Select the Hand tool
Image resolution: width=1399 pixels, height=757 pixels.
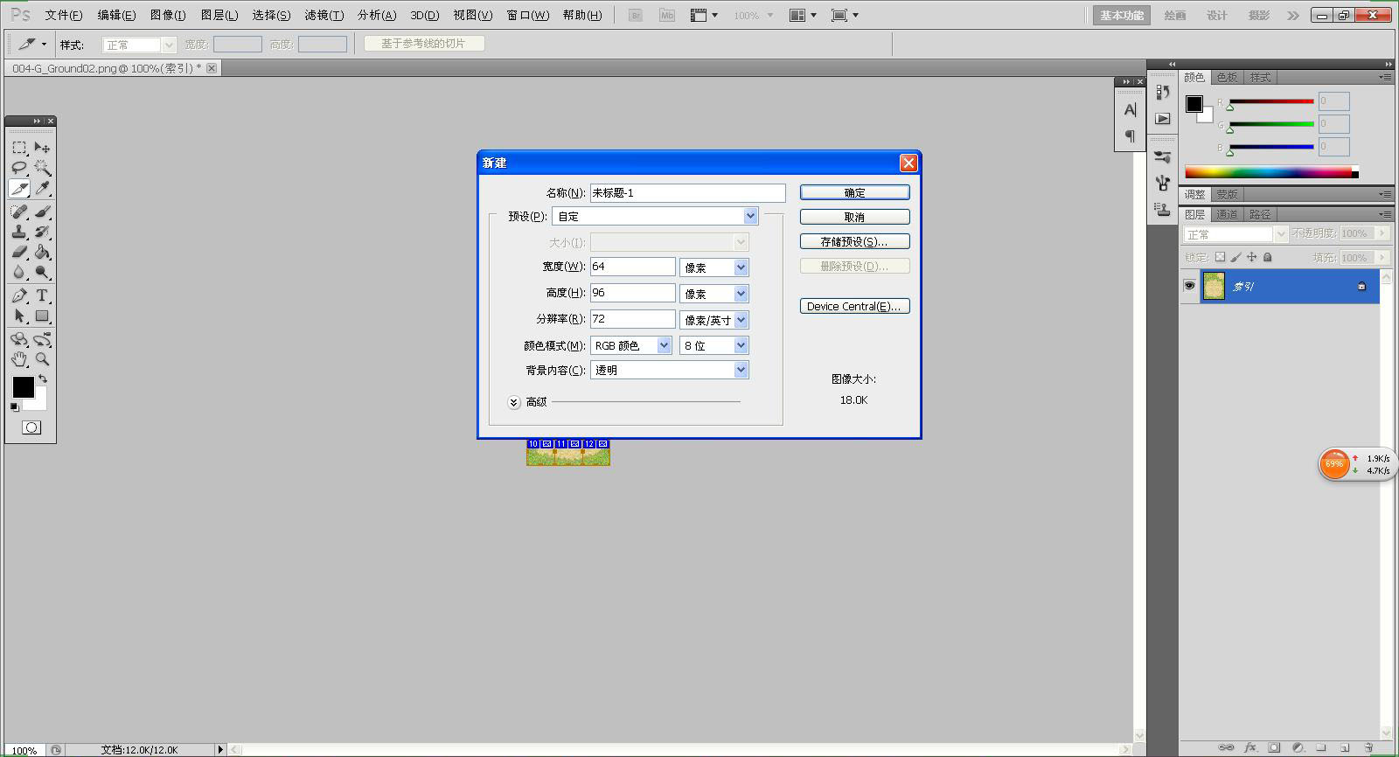tap(19, 358)
